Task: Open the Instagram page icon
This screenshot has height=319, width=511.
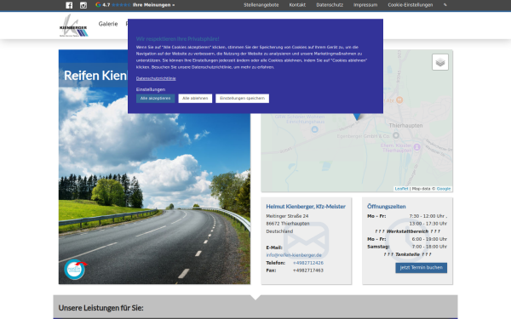Action: 83,5
